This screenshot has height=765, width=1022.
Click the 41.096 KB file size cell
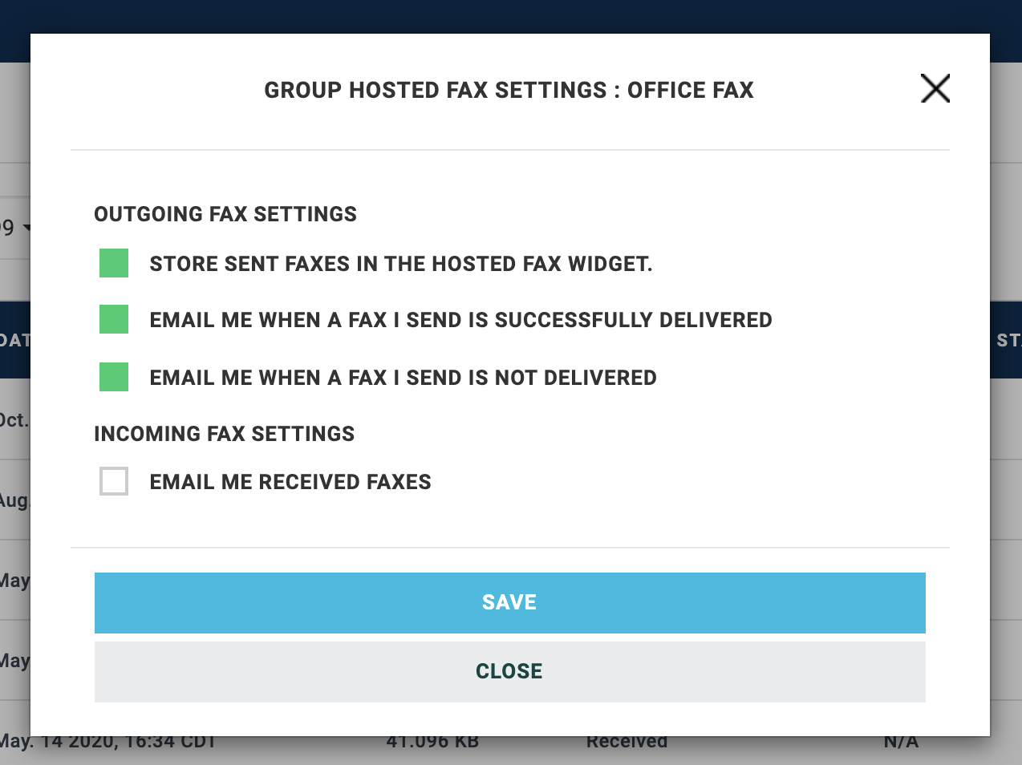pos(432,743)
